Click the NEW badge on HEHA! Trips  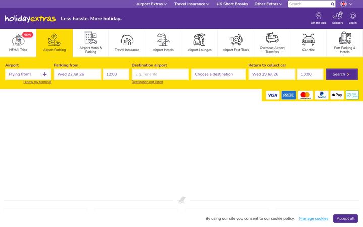[x=27, y=35]
